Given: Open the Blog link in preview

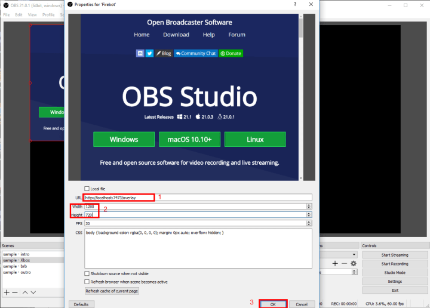Looking at the screenshot, I should (x=164, y=54).
